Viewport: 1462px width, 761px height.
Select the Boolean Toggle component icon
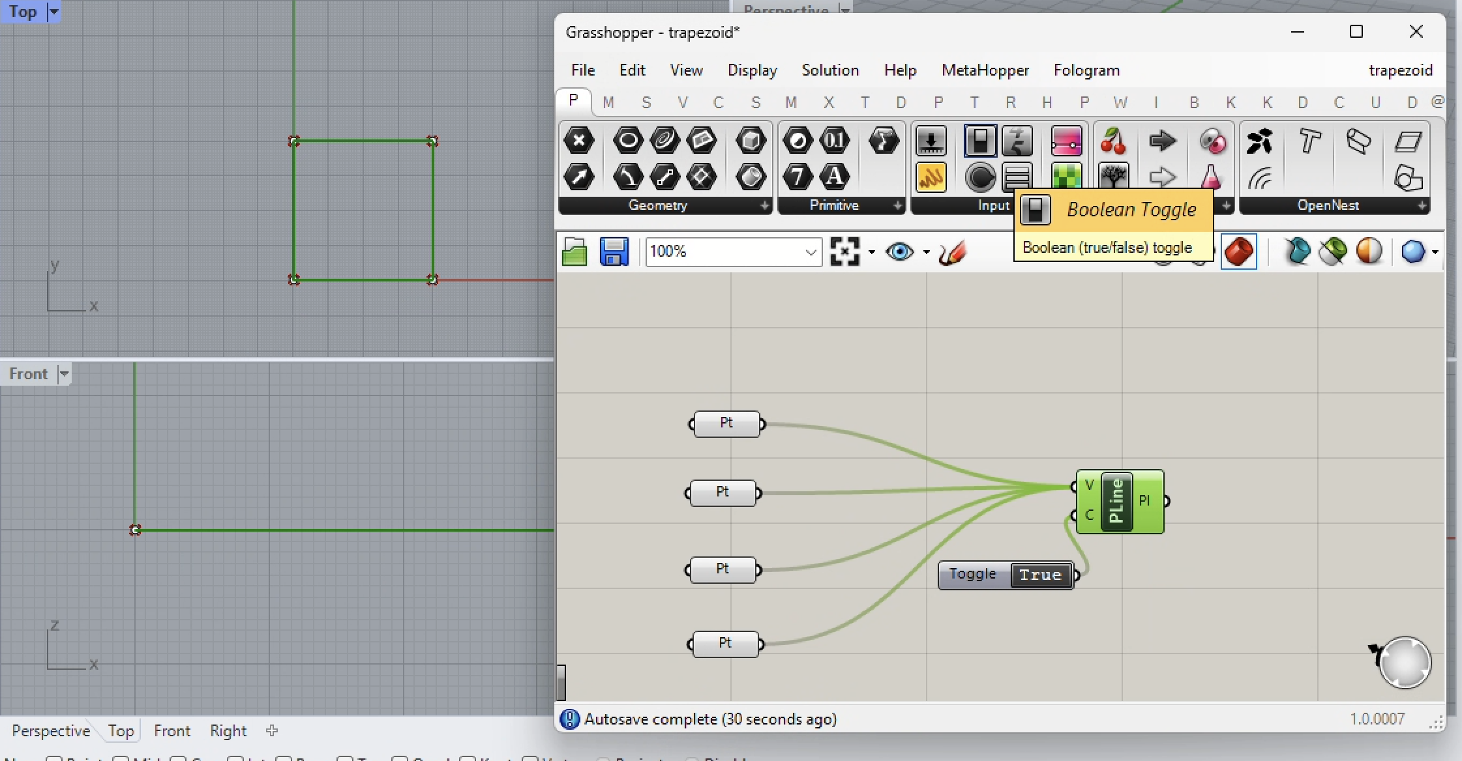[979, 141]
